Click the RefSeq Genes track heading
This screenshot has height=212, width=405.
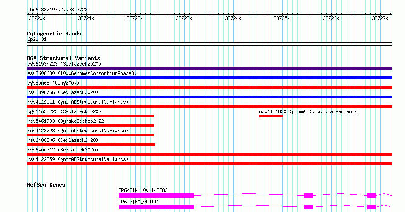tap(46, 185)
